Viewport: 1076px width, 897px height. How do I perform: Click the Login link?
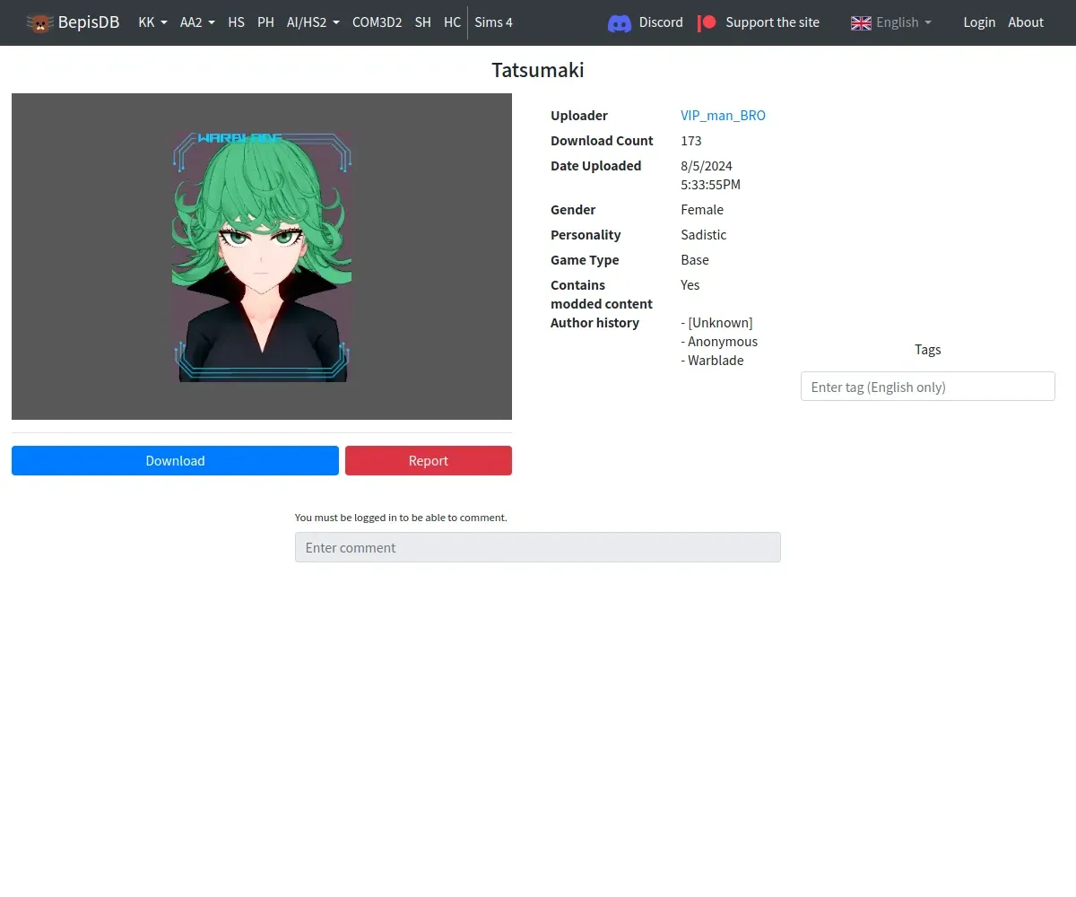click(979, 22)
